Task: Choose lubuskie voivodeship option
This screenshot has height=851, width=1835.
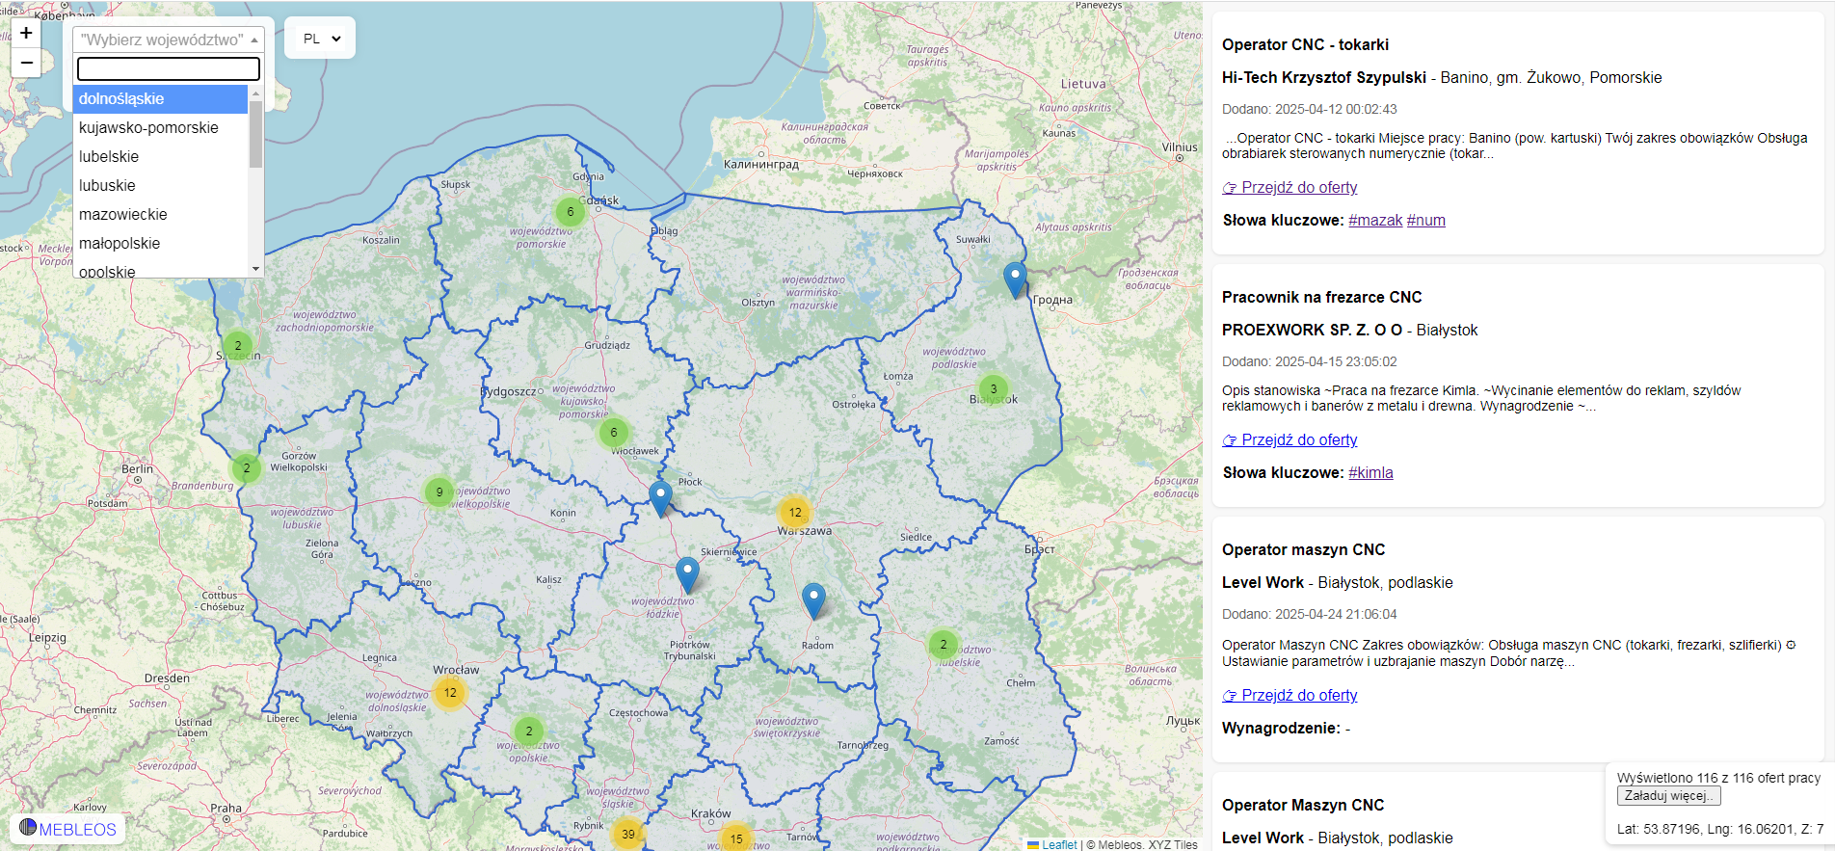Action: pos(161,186)
